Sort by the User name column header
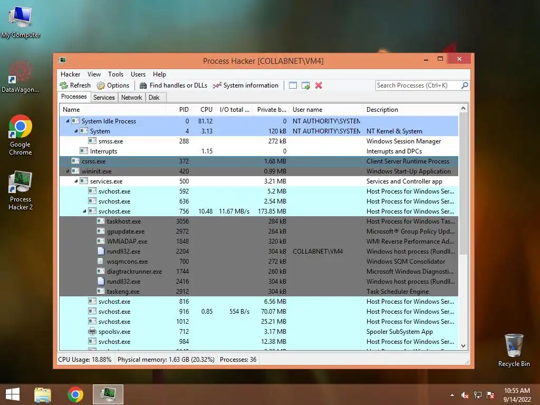Viewport: 540px width, 405px height. tap(326, 110)
